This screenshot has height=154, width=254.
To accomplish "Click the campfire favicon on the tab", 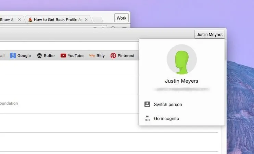I will [30, 20].
